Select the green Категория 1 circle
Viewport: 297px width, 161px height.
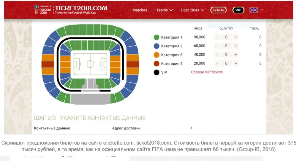157,37
